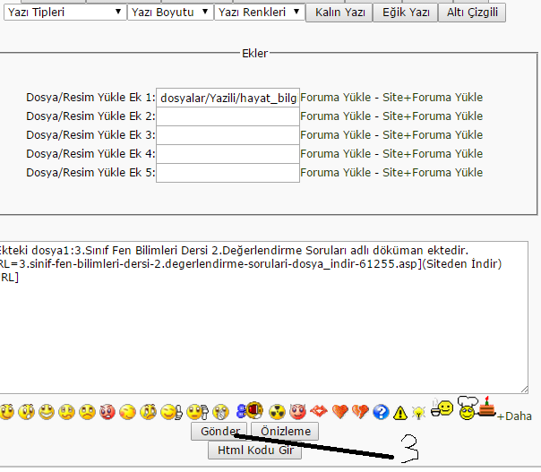Toggle Kalın Yazı bold formatting
This screenshot has height=472, width=541.
pos(338,13)
